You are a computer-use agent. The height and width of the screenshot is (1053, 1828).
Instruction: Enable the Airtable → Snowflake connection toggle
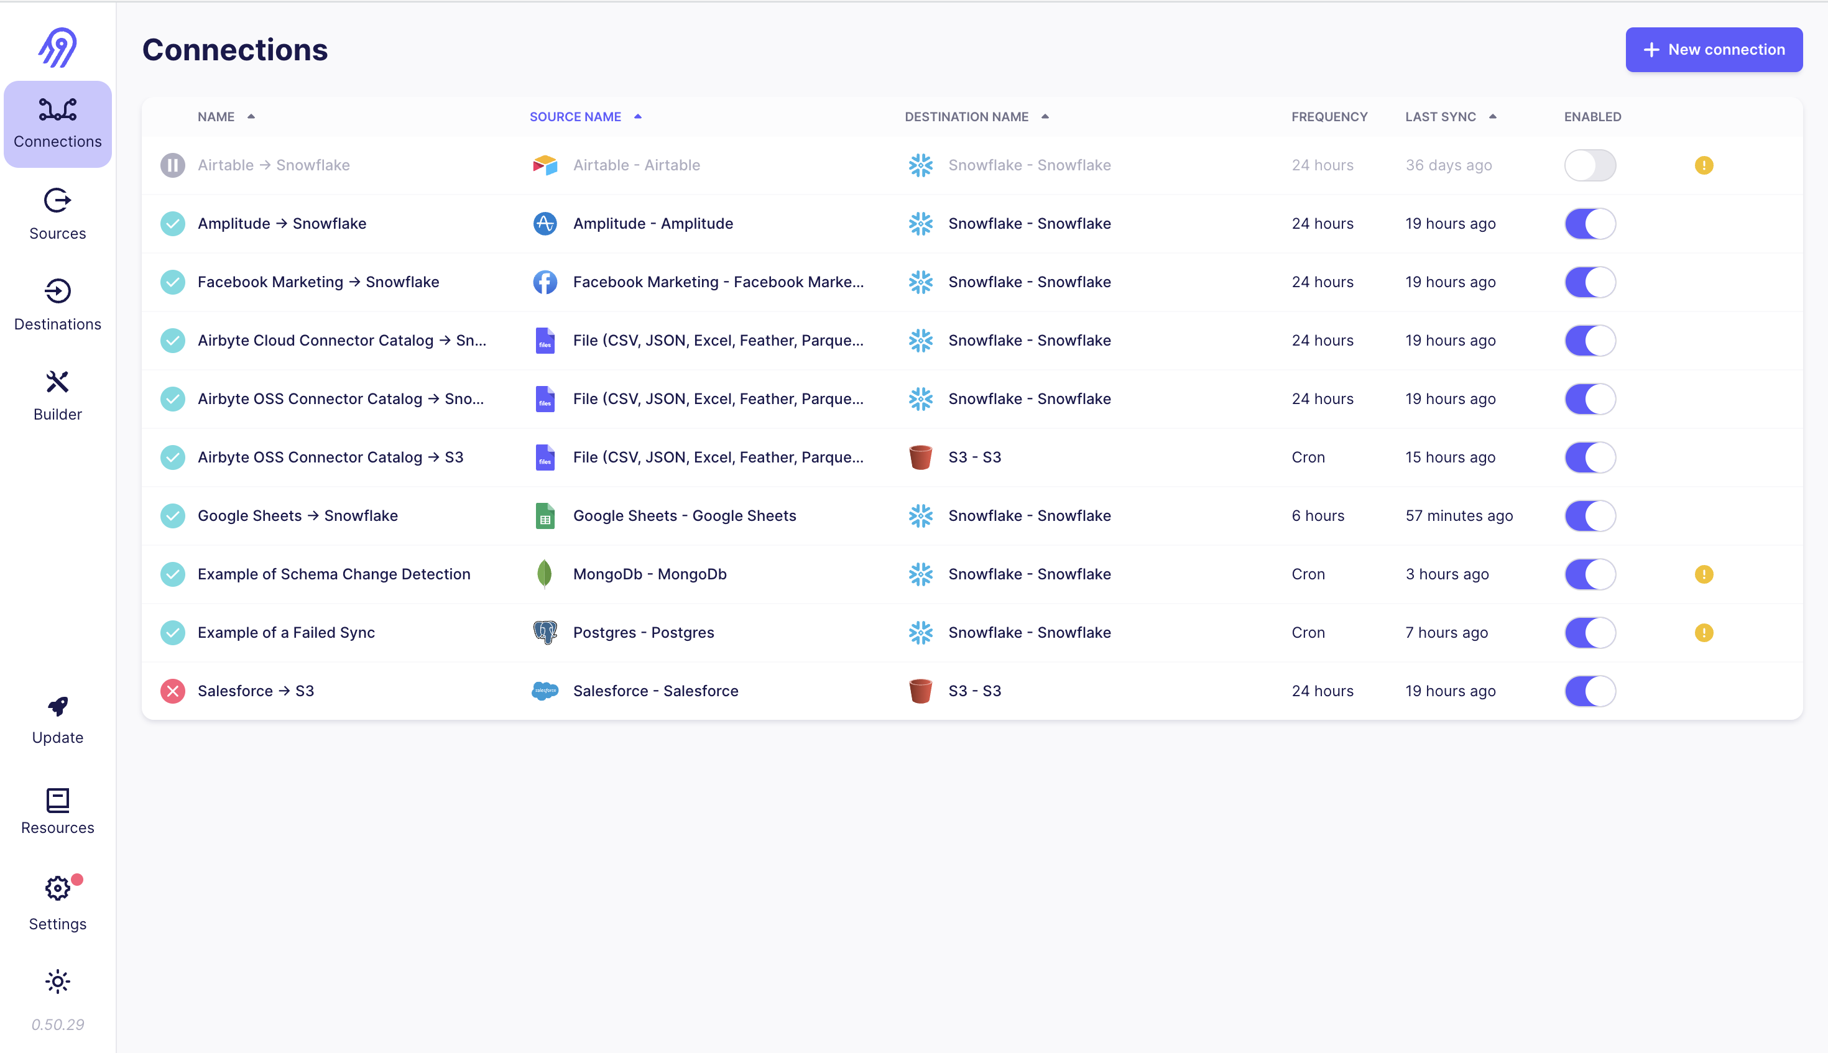tap(1590, 165)
